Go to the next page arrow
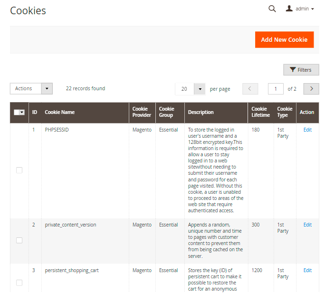The image size is (325, 293). (x=311, y=89)
